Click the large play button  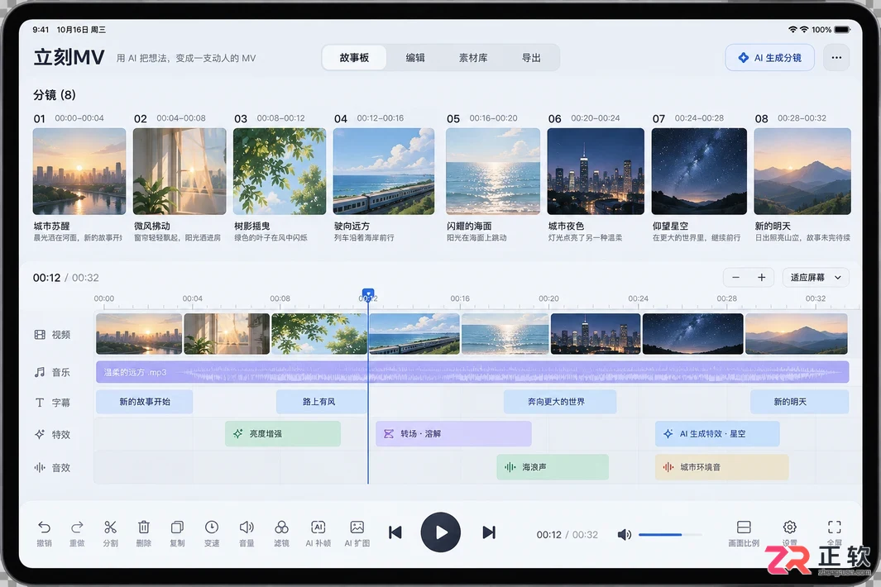440,532
